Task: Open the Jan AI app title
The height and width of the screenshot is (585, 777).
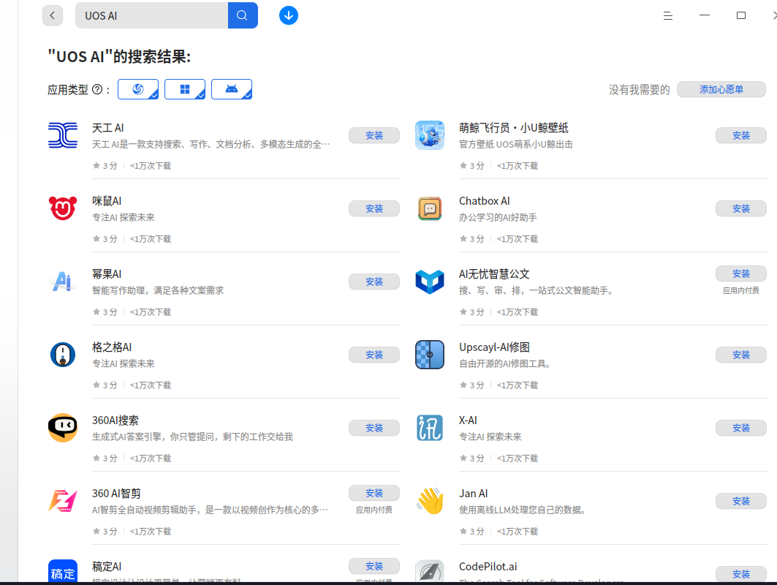Action: pos(473,494)
